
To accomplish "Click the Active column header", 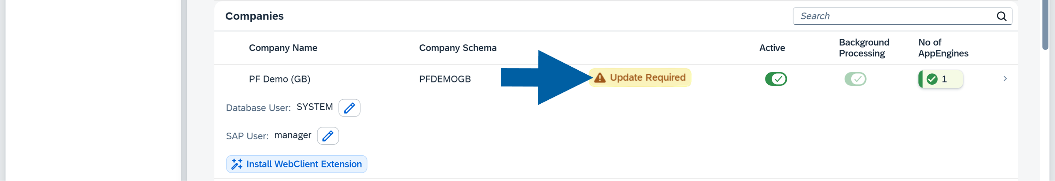I will pyautogui.click(x=772, y=48).
